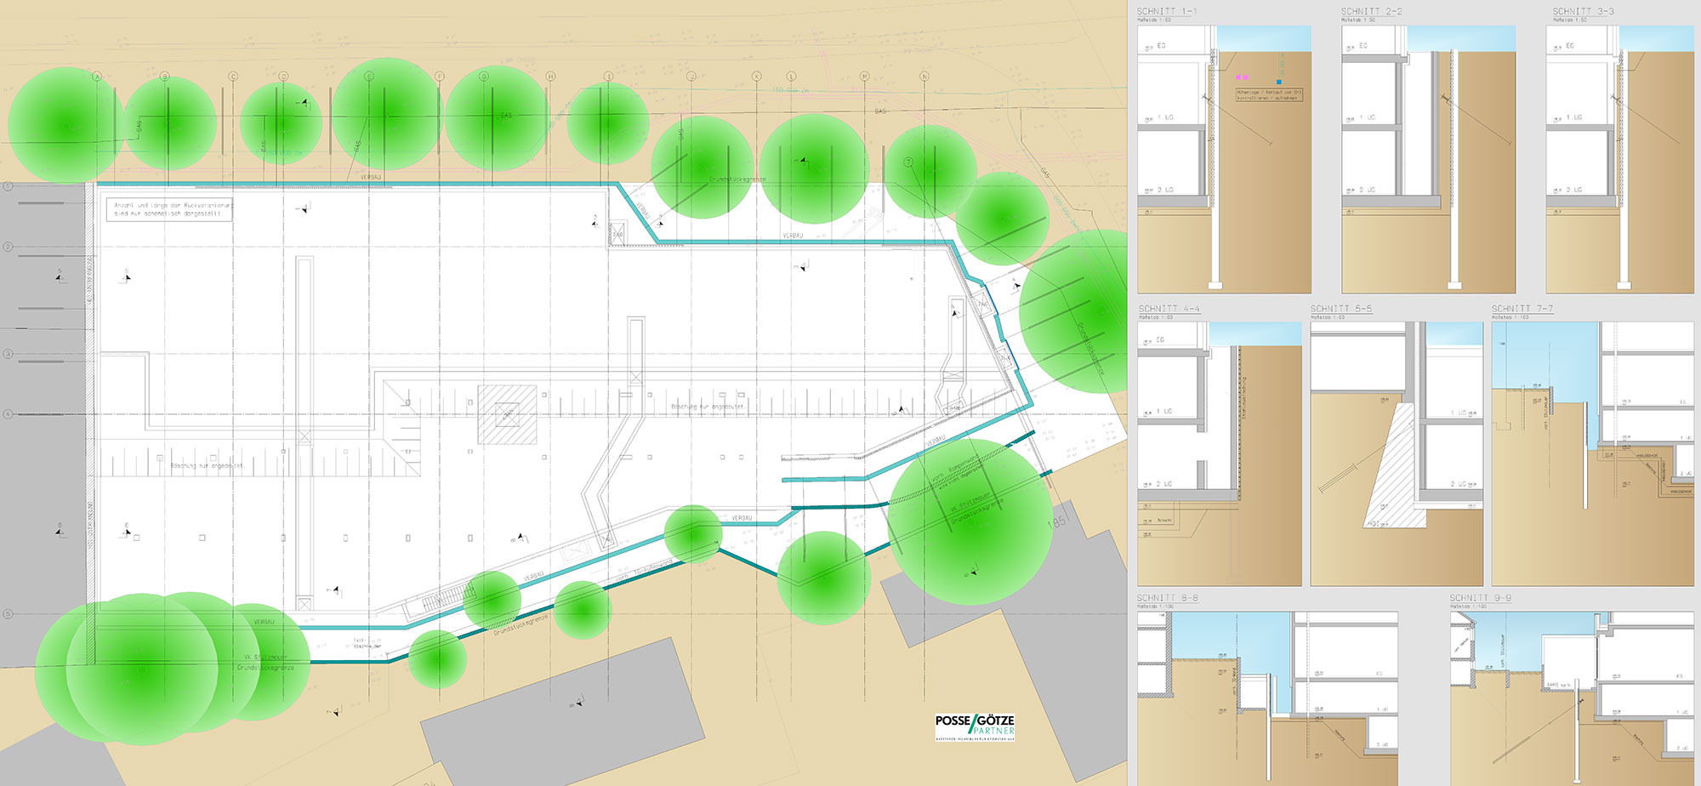This screenshot has width=1701, height=786.
Task: Click the circled 7 marker near the trees
Action: (908, 162)
